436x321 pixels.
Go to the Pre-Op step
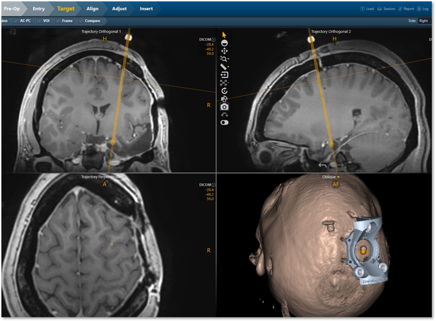click(x=12, y=9)
